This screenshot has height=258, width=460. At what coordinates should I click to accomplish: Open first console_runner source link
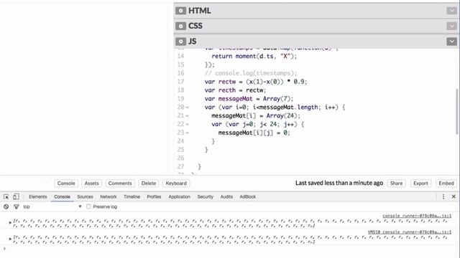coord(417,216)
